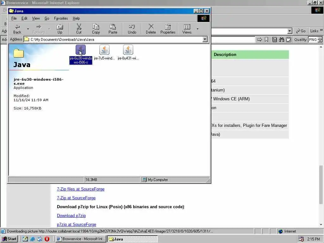This screenshot has height=243, width=324.
Task: Click the Windows logo throbber in Internet Explorer
Action: [317, 10]
